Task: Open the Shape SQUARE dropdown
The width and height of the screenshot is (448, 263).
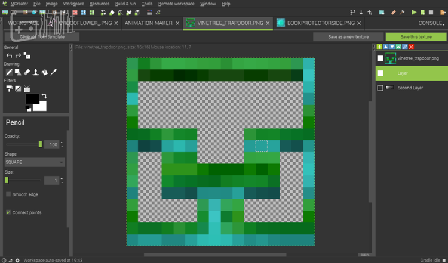Action: (35, 162)
